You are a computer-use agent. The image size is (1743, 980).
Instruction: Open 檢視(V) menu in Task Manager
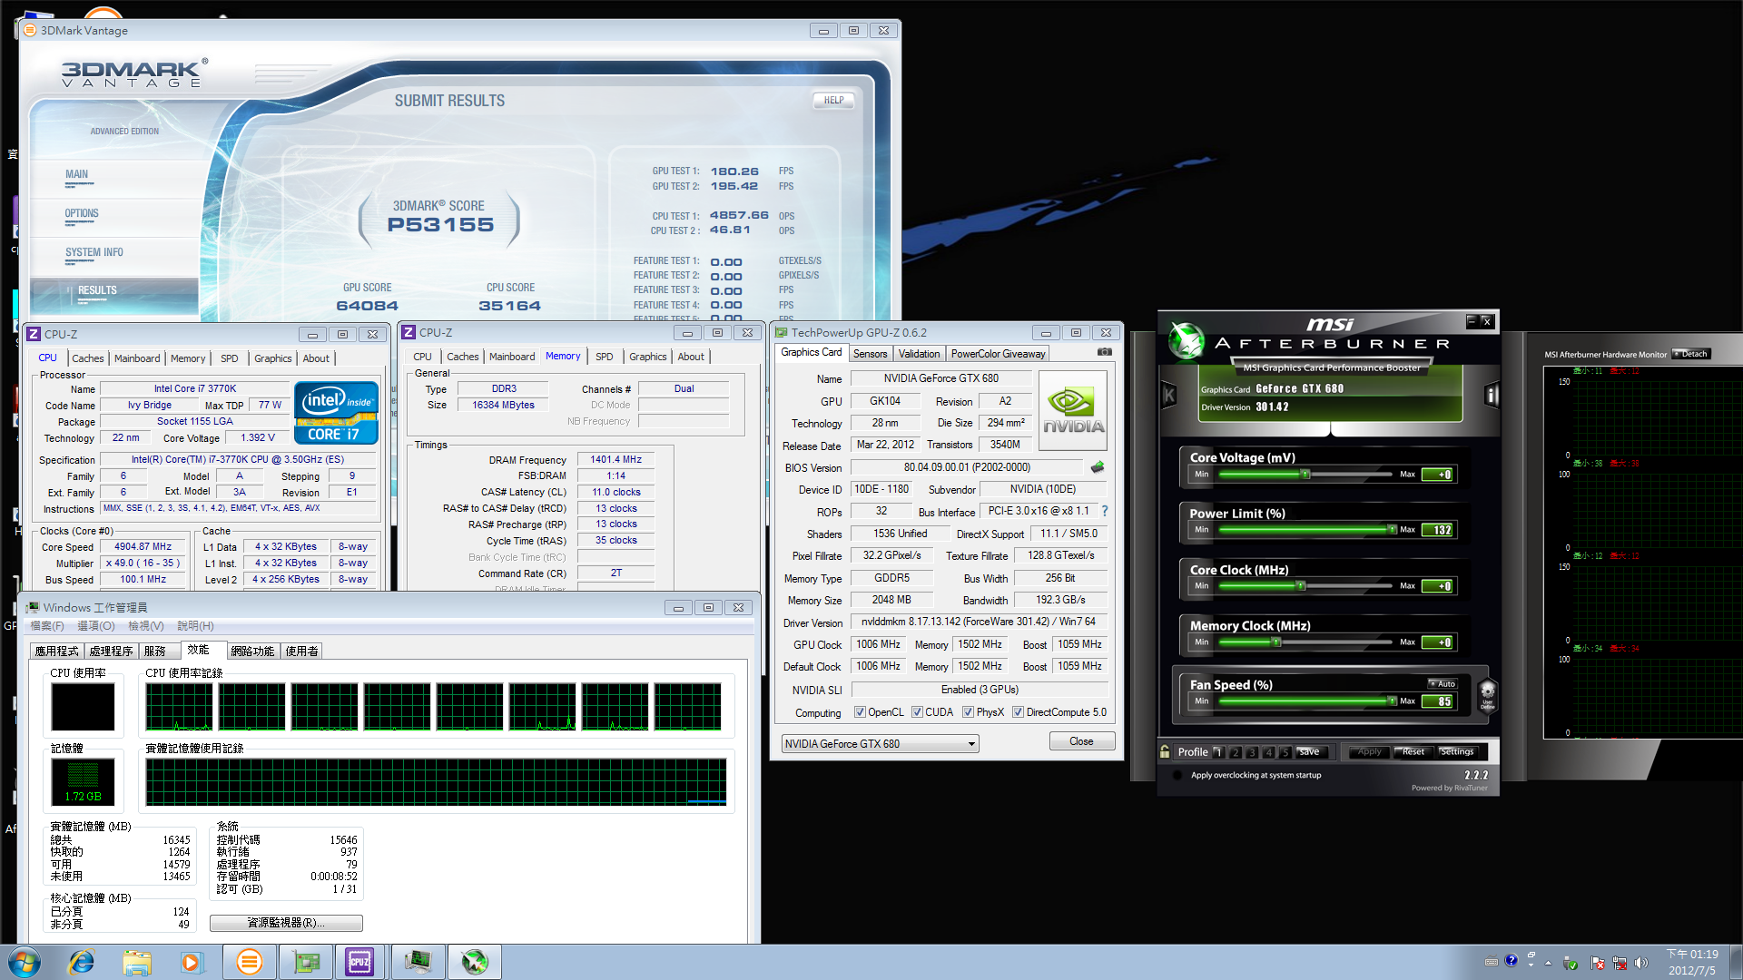[146, 626]
